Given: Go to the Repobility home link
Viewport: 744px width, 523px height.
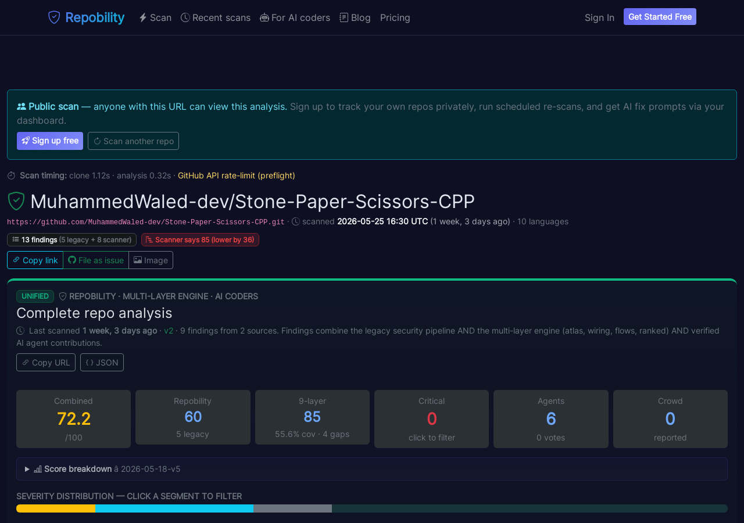Looking at the screenshot, I should pos(86,17).
